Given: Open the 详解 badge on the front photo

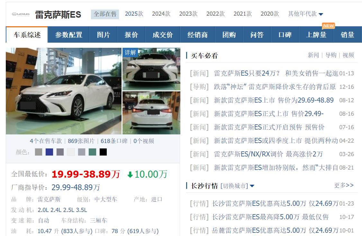Looking at the screenshot, I should (x=130, y=53).
